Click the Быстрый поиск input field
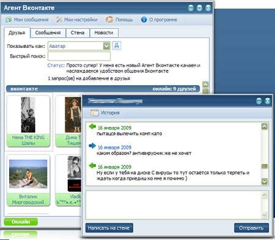Viewport: 275px width, 240px height. 79,56
